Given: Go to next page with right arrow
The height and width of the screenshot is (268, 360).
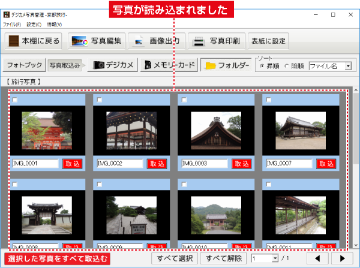Looking at the screenshot, I should pos(342,258).
